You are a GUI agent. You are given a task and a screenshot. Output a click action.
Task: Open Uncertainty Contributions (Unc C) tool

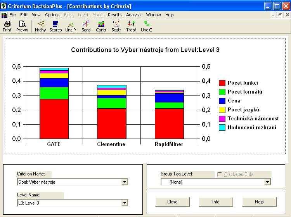tap(146, 26)
